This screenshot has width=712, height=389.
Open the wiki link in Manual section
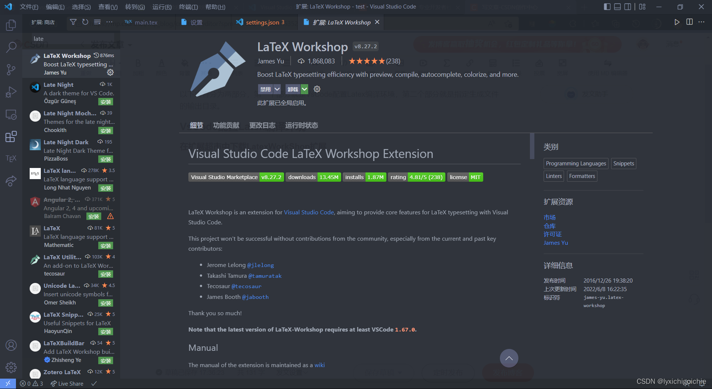pyautogui.click(x=320, y=365)
